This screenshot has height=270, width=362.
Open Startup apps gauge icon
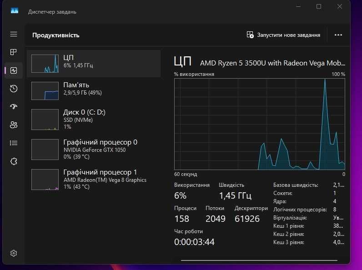tap(14, 106)
